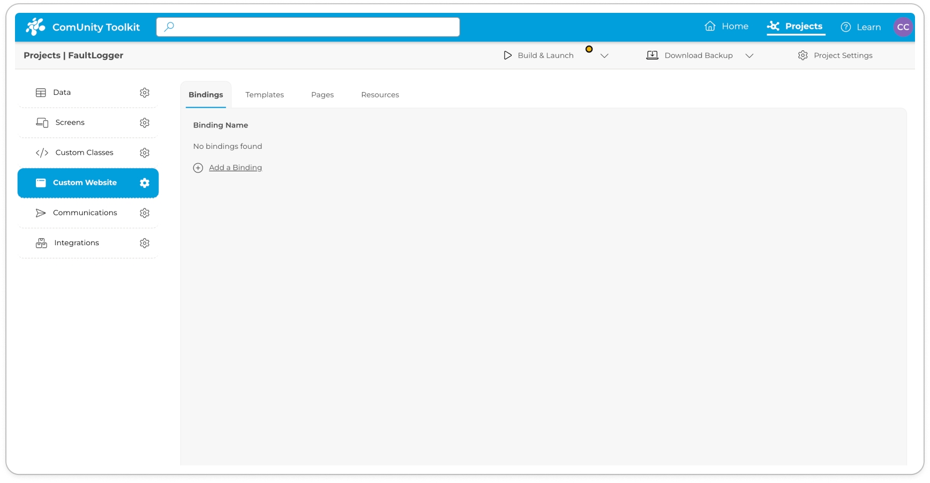
Task: Open Custom Classes gear settings
Action: click(x=145, y=153)
